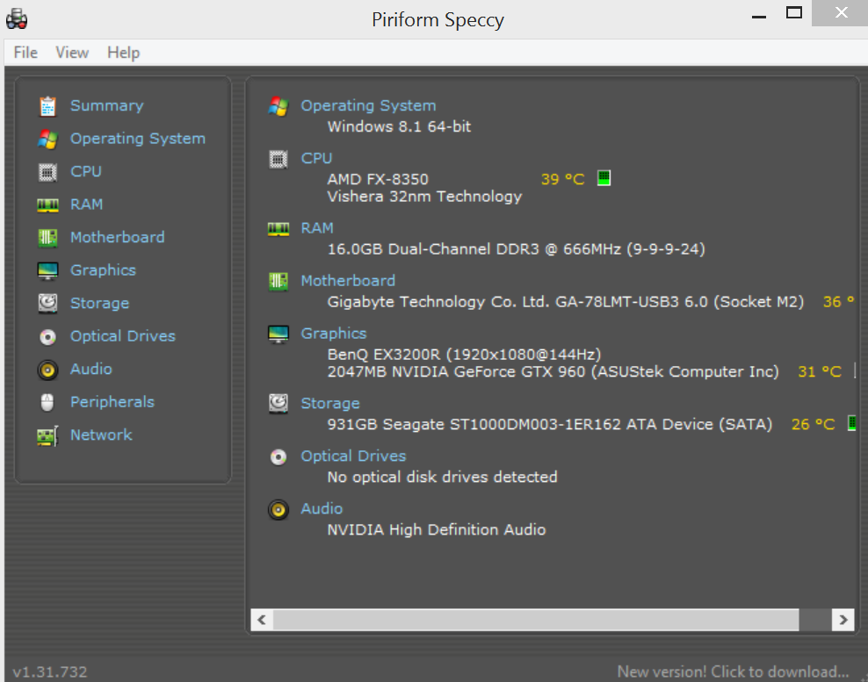Click the Summary clipboard icon in sidebar
Image resolution: width=868 pixels, height=682 pixels.
pyautogui.click(x=47, y=106)
